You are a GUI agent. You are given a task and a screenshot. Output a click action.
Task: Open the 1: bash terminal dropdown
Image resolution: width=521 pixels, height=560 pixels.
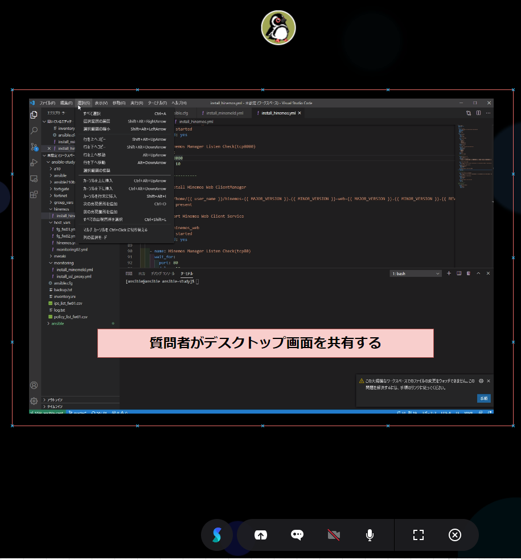point(416,273)
